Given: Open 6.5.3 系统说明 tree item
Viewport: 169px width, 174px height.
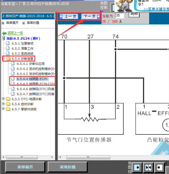Looking at the screenshot, I should click(x=22, y=54).
